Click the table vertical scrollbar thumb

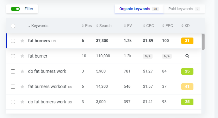point(203,42)
